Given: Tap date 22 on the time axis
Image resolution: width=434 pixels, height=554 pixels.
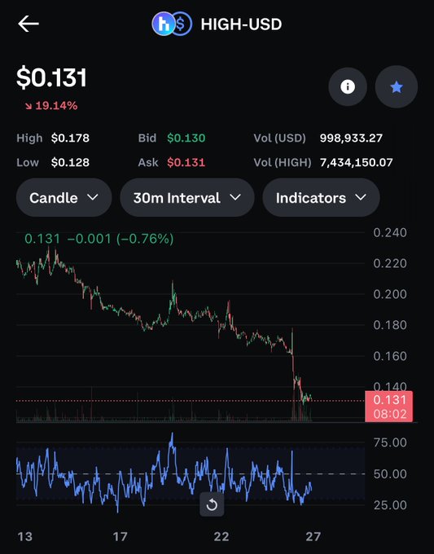Looking at the screenshot, I should (x=221, y=537).
